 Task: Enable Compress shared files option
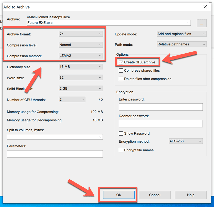(121, 71)
